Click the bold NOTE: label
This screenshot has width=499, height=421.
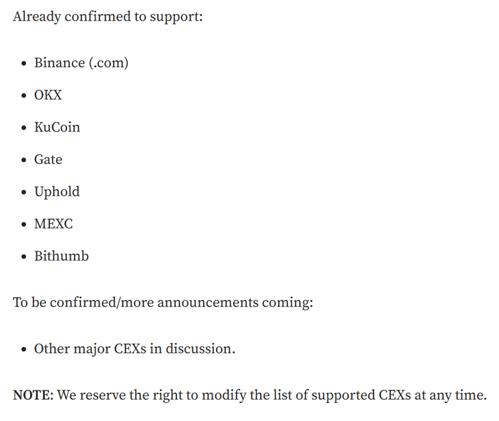tap(33, 395)
